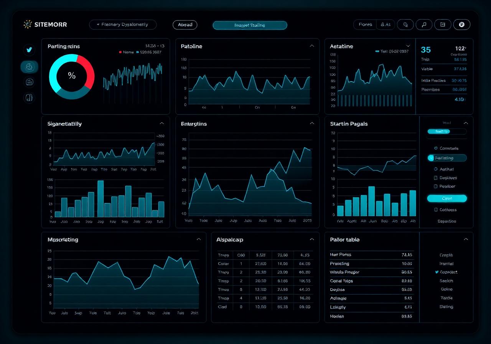
Task: Click the Comtarts link in filter panel
Action: tap(449, 148)
